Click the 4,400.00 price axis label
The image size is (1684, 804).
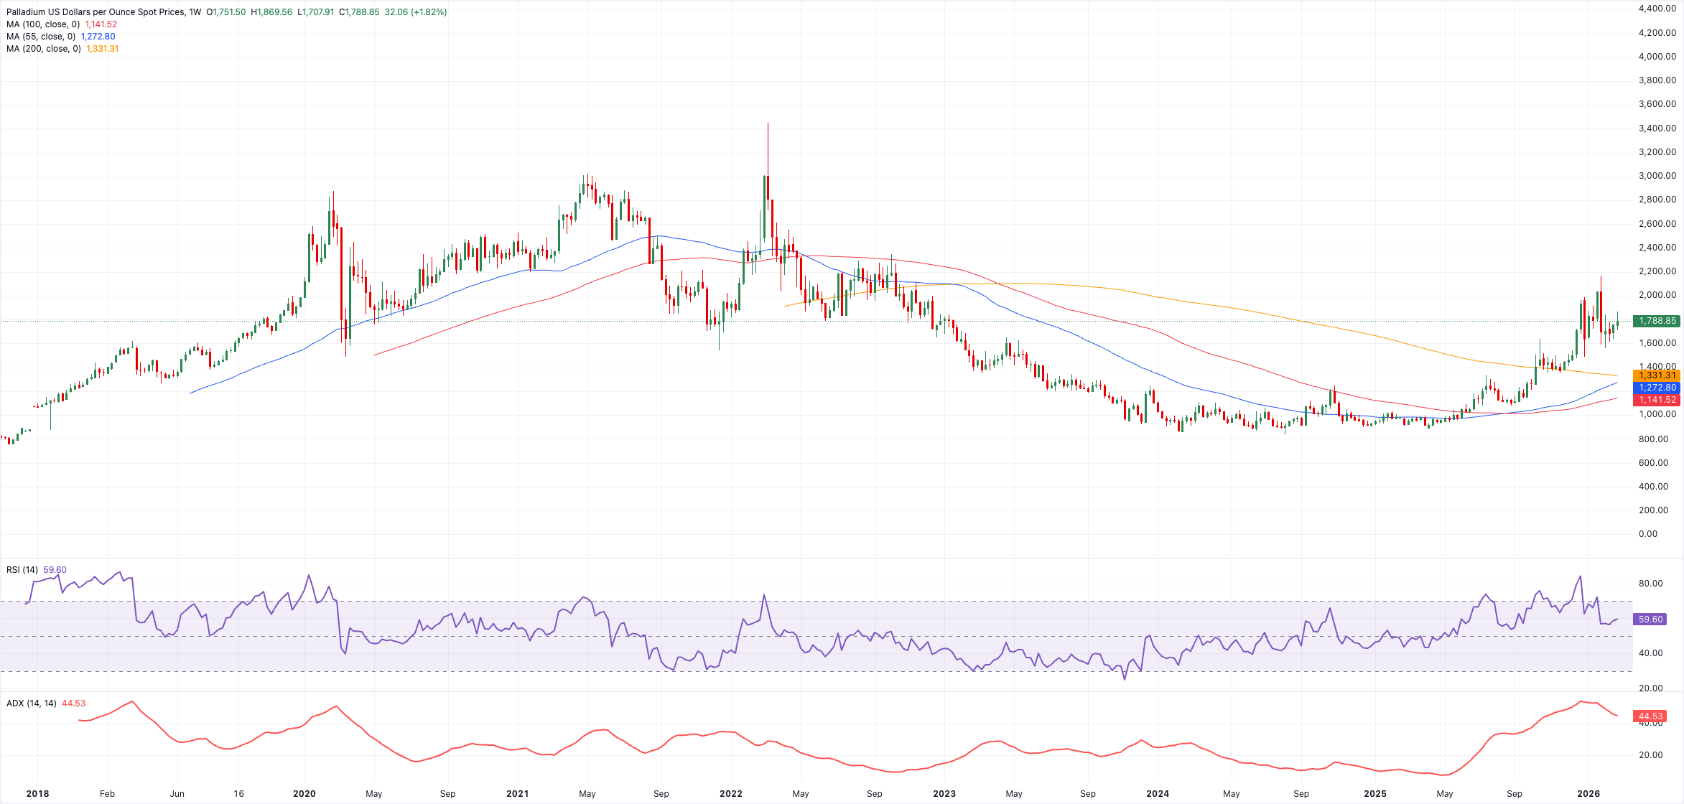tap(1657, 9)
